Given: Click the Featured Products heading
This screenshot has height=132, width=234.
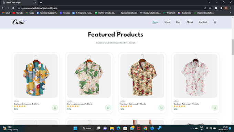Looking at the screenshot, I should click(x=116, y=34).
